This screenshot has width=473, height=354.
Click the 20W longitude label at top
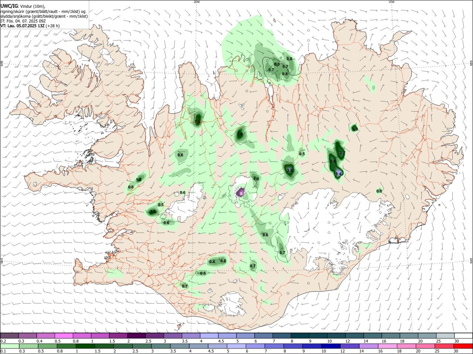coord(197,2)
